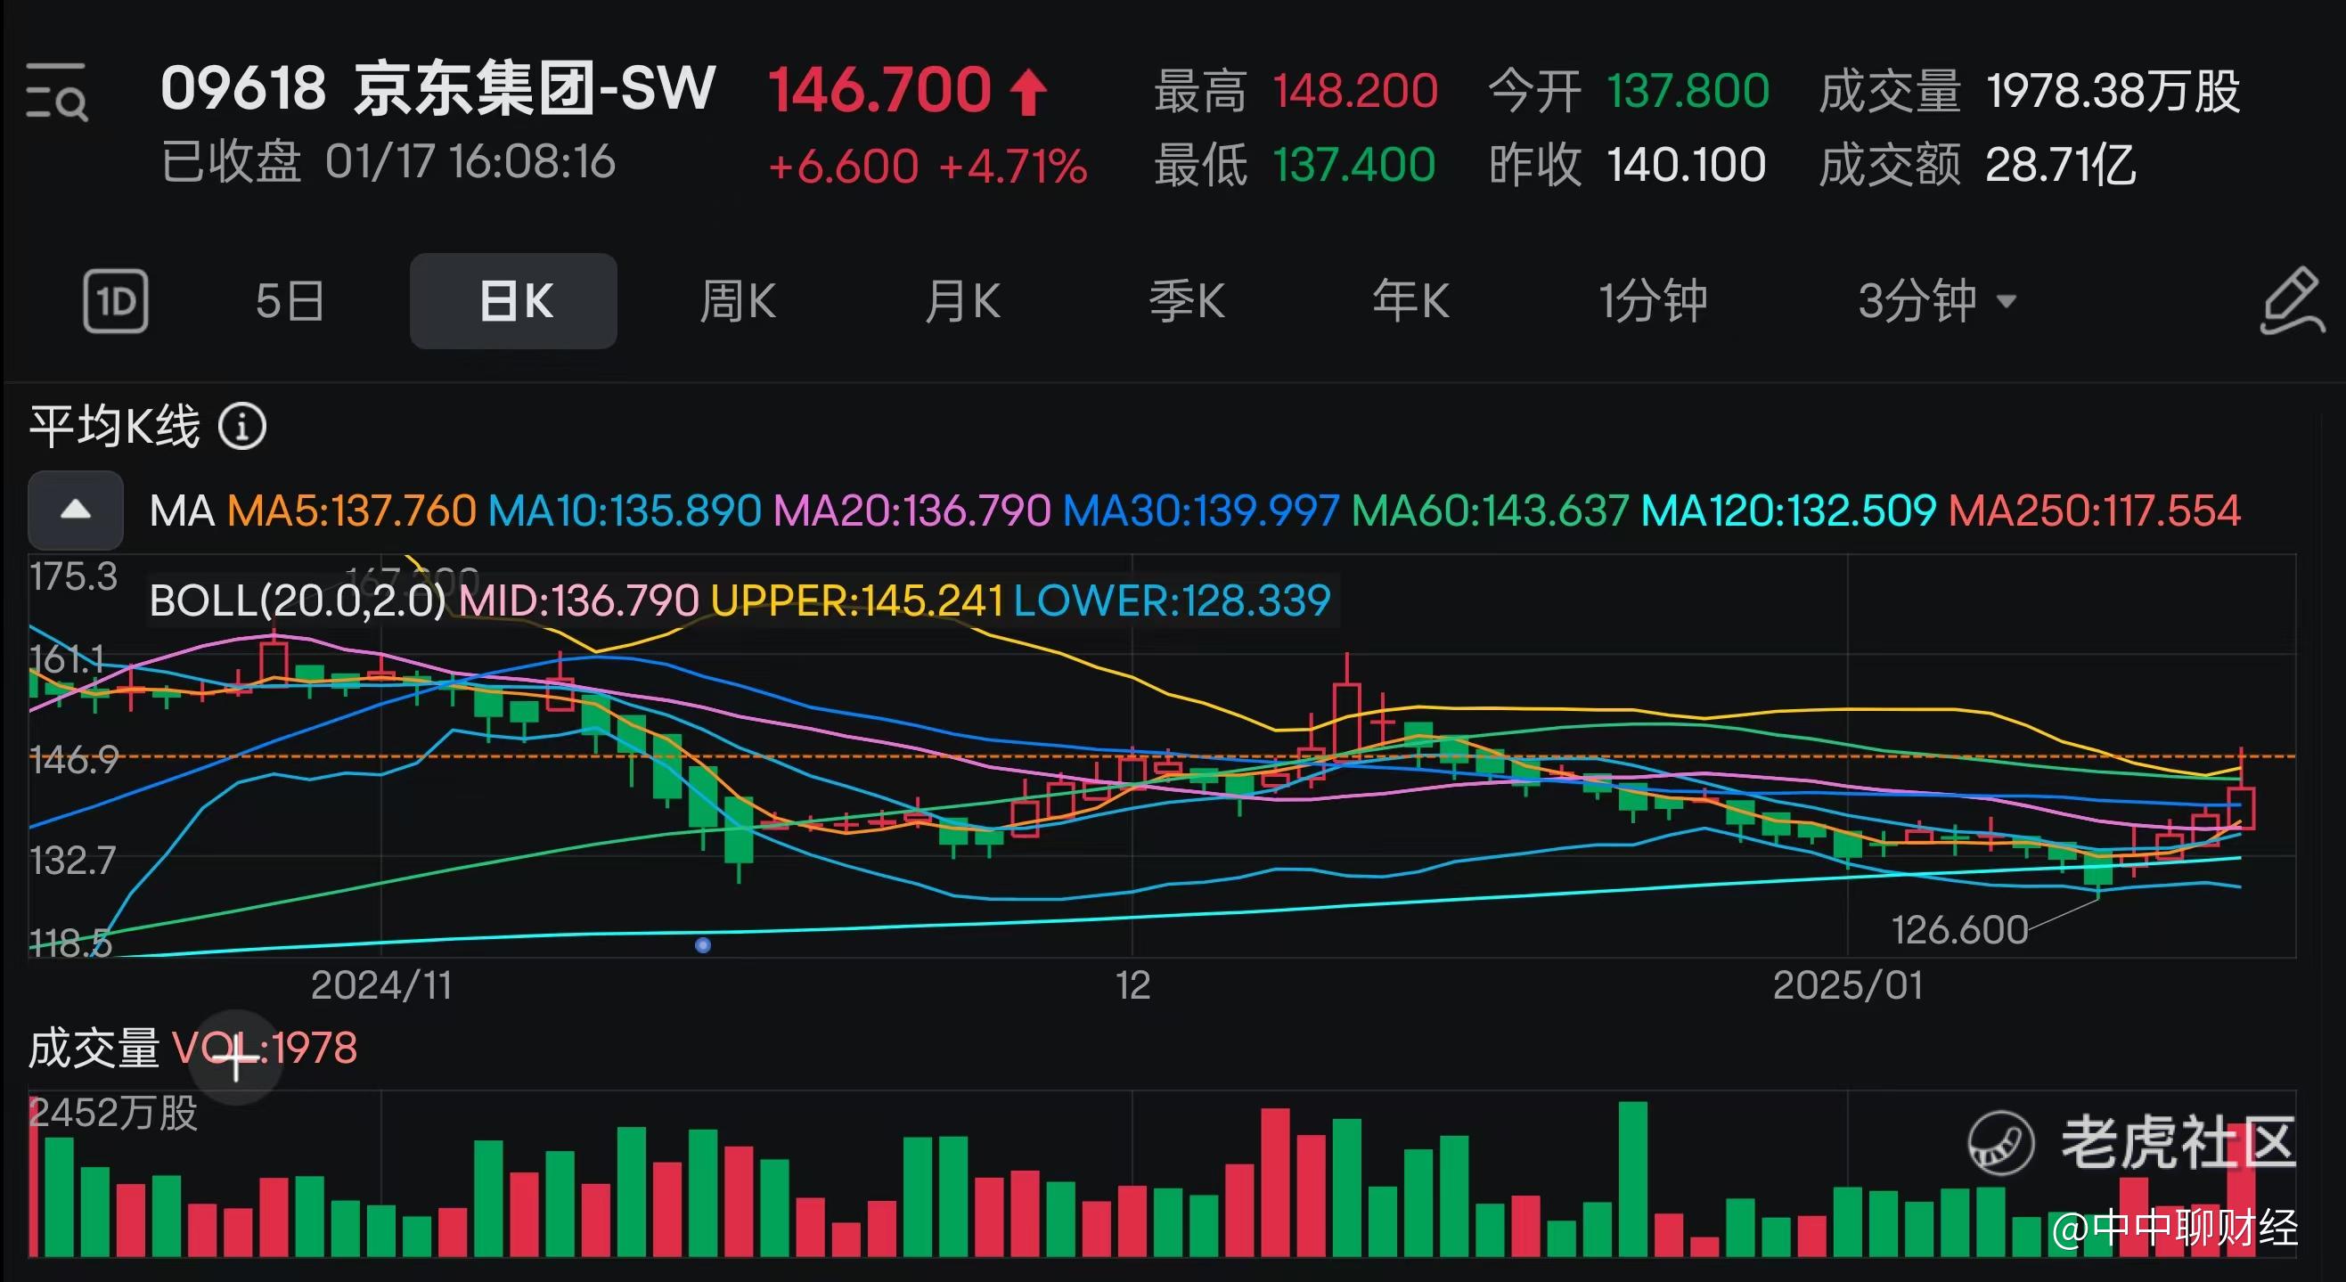Switch to the 5日 tab
This screenshot has height=1282, width=2346.
[290, 301]
